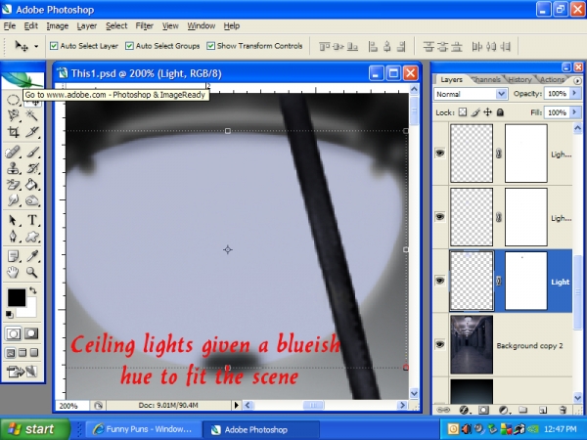Open the Normal blend mode dropdown
This screenshot has height=440, width=587.
(501, 94)
